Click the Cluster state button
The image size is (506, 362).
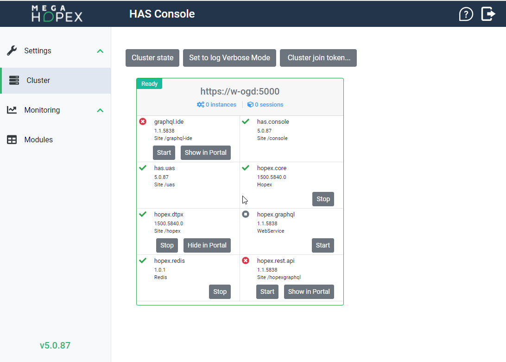click(x=152, y=58)
